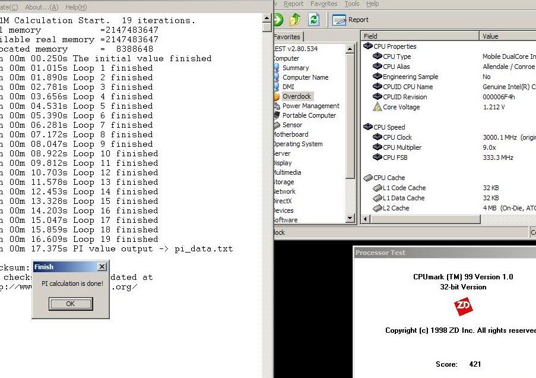Click the Processor Test title bar
The image size is (536, 378).
[445, 253]
